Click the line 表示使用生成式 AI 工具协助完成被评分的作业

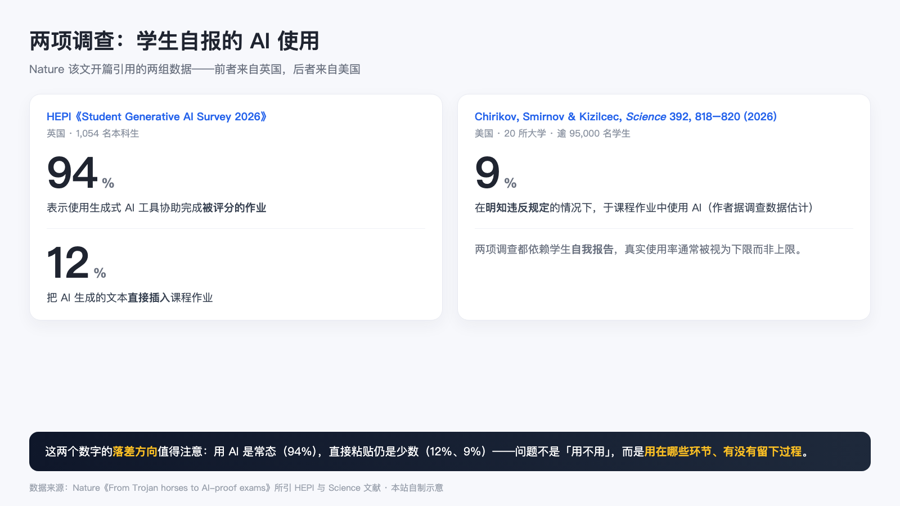pyautogui.click(x=156, y=207)
